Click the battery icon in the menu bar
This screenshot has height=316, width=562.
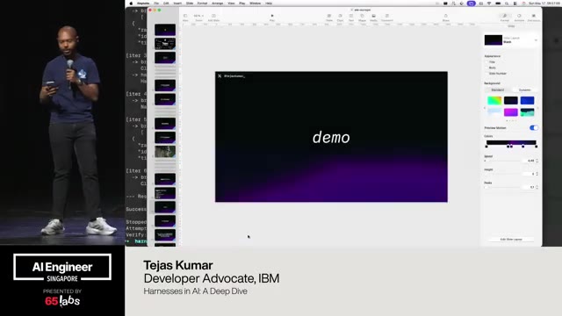coord(498,4)
